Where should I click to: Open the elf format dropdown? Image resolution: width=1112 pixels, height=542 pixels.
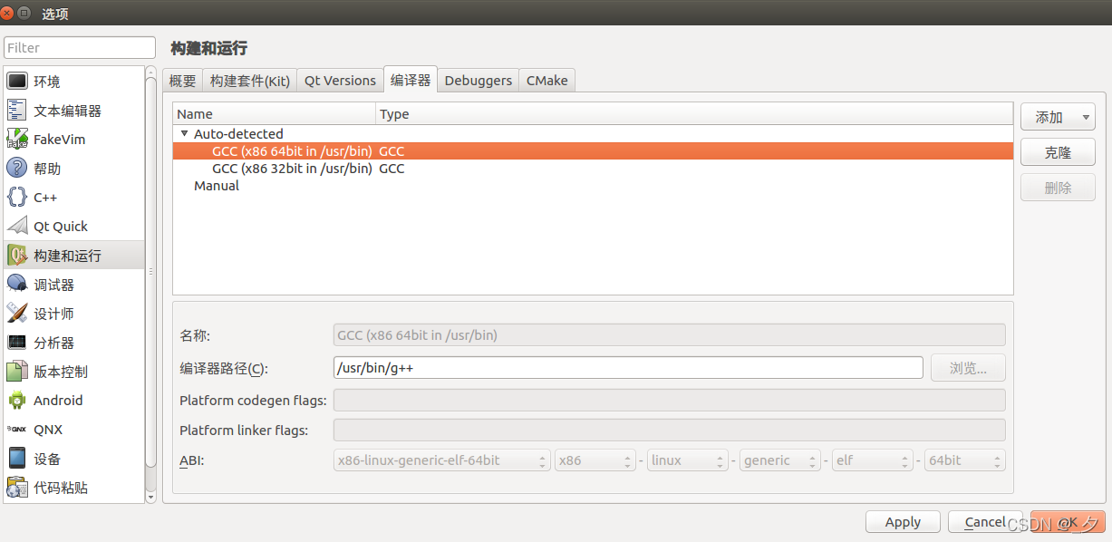tap(873, 460)
